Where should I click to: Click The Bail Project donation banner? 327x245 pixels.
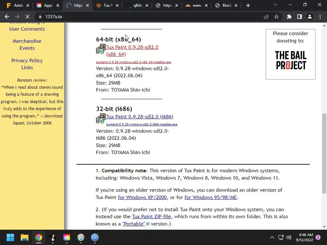(291, 54)
